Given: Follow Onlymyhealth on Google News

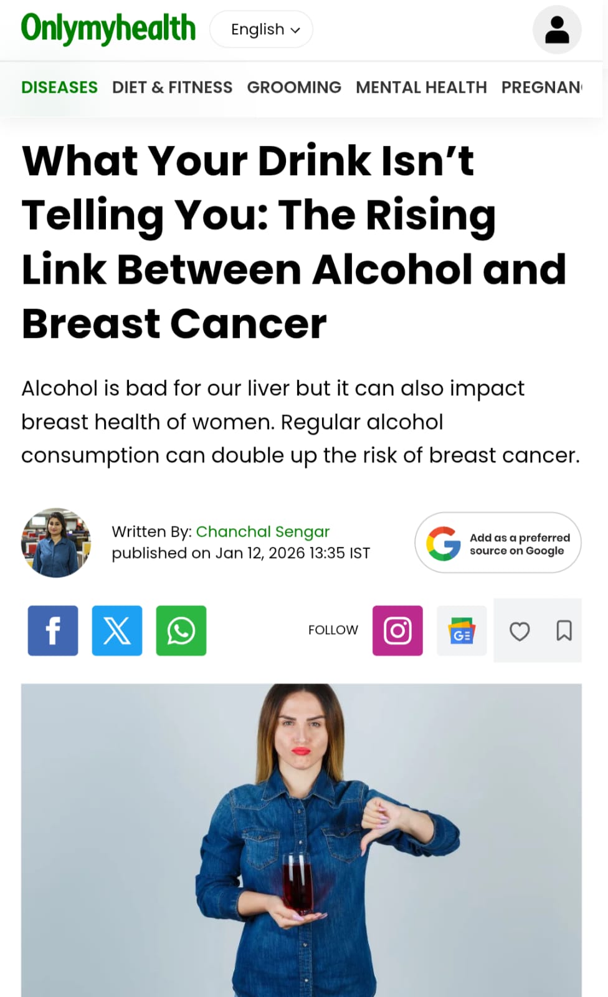Looking at the screenshot, I should 462,630.
